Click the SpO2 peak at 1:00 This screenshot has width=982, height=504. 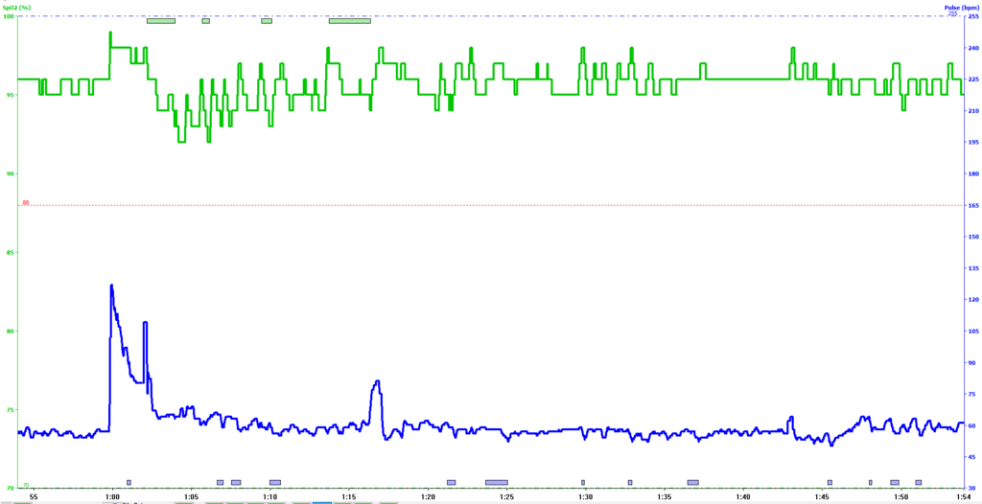tap(110, 33)
